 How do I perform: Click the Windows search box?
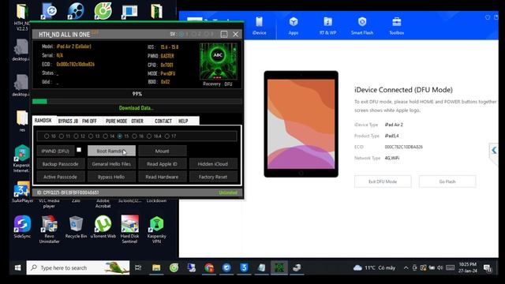[x=78, y=267]
